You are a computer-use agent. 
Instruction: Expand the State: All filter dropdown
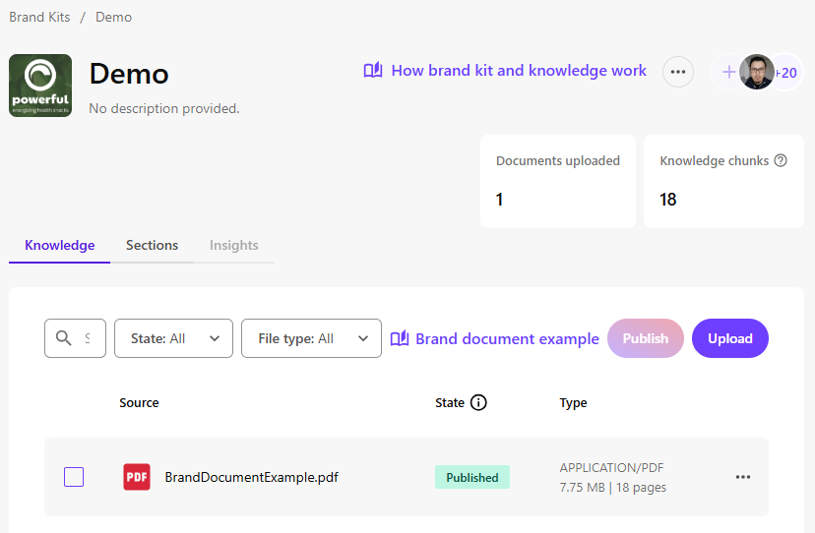coord(173,338)
